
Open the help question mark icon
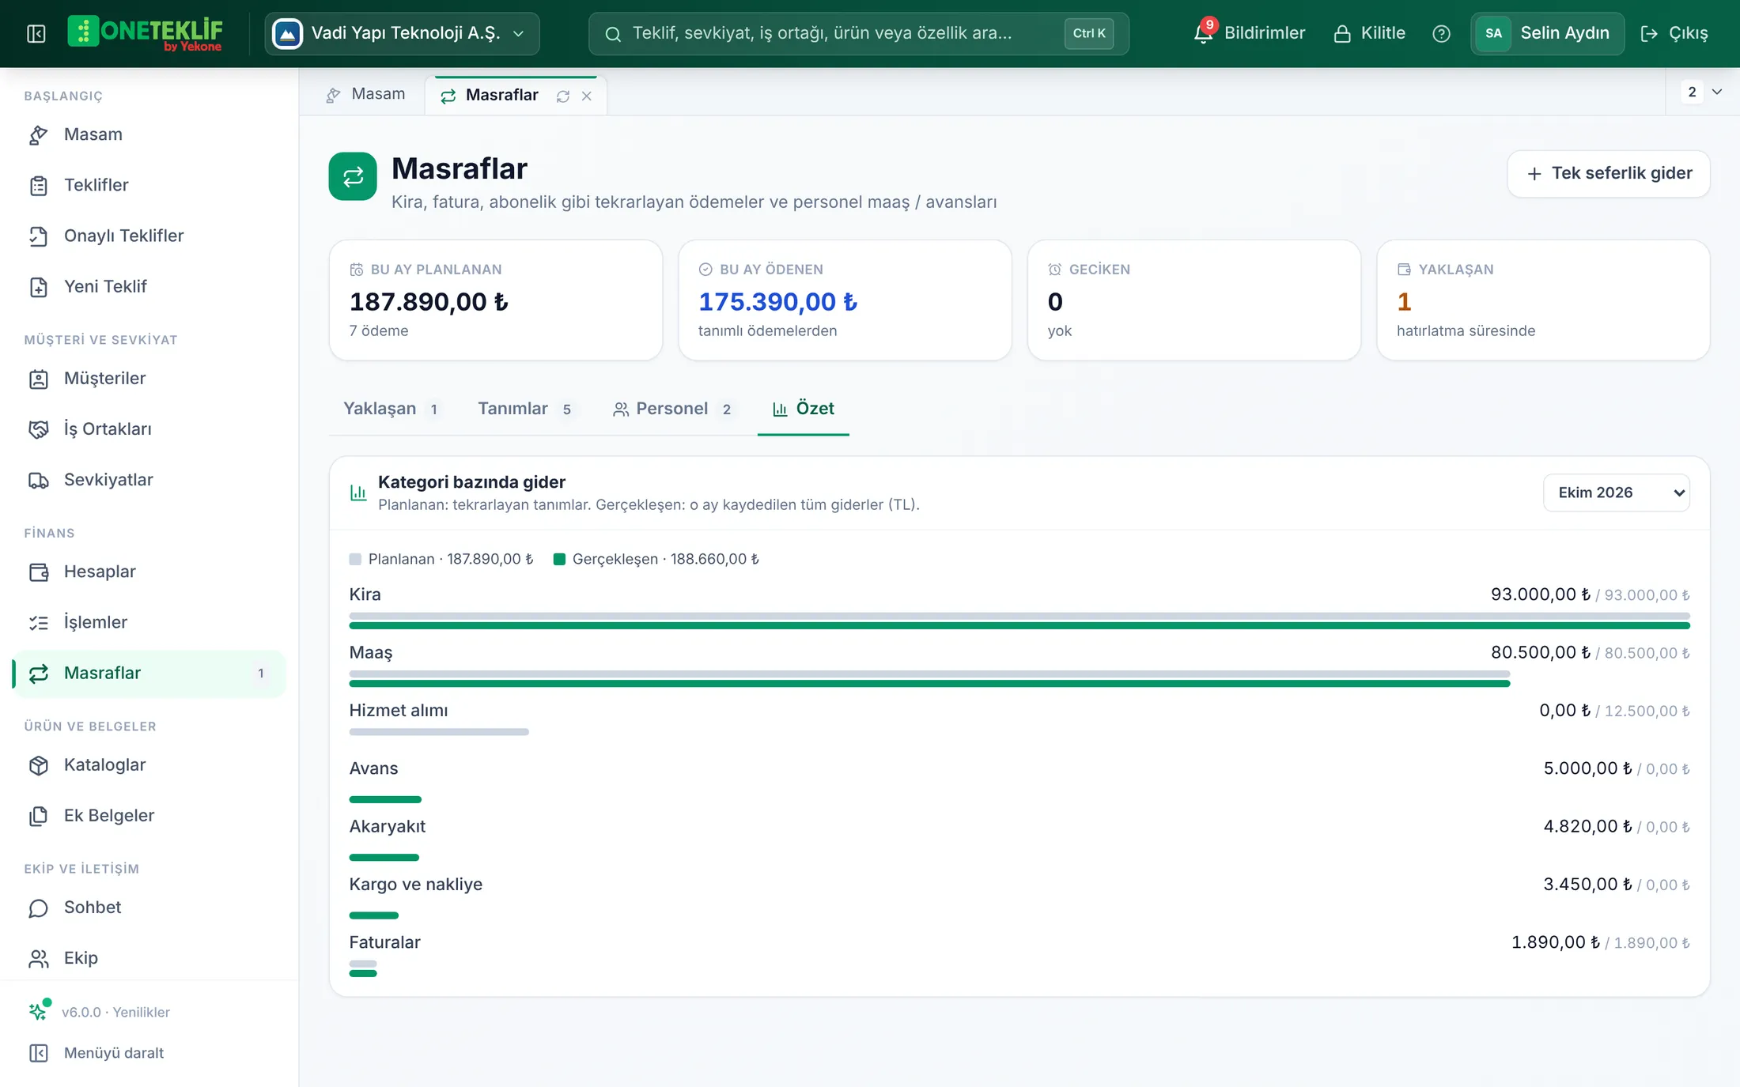point(1441,33)
